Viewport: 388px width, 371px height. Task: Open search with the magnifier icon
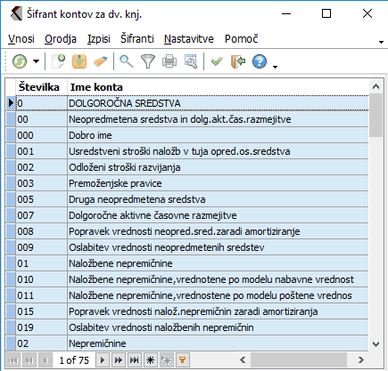(x=127, y=61)
